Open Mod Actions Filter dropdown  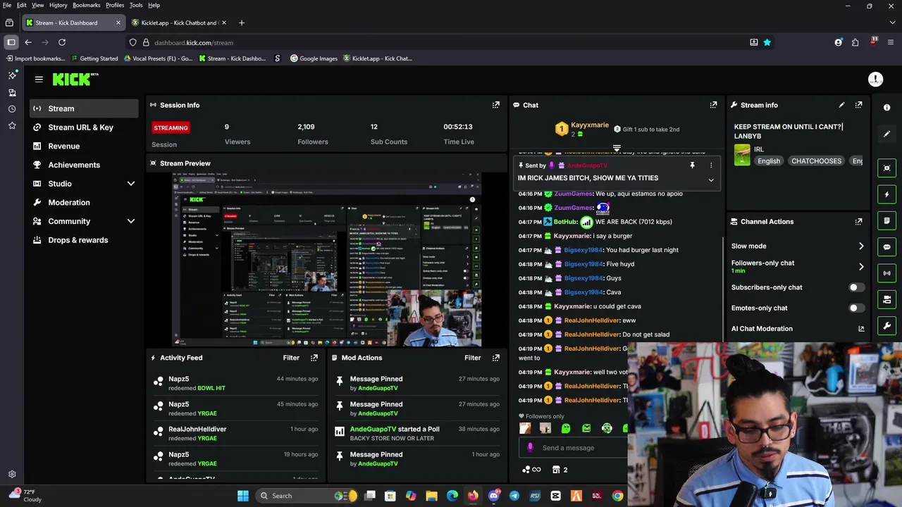pyautogui.click(x=472, y=358)
